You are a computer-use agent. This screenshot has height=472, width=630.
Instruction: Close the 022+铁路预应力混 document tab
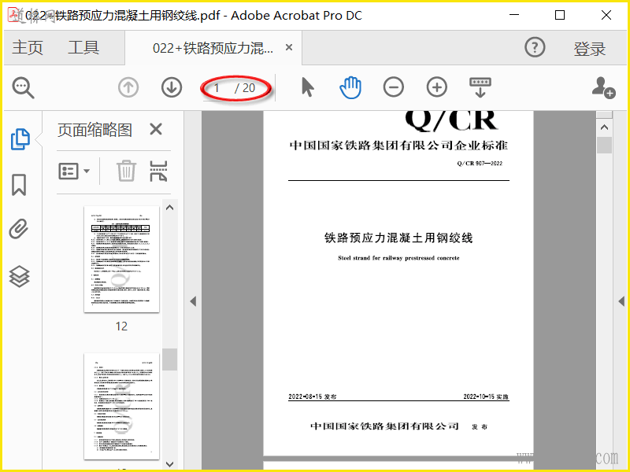point(288,47)
